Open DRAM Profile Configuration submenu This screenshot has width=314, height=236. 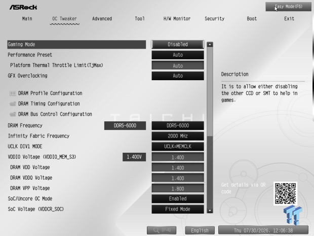click(x=50, y=93)
